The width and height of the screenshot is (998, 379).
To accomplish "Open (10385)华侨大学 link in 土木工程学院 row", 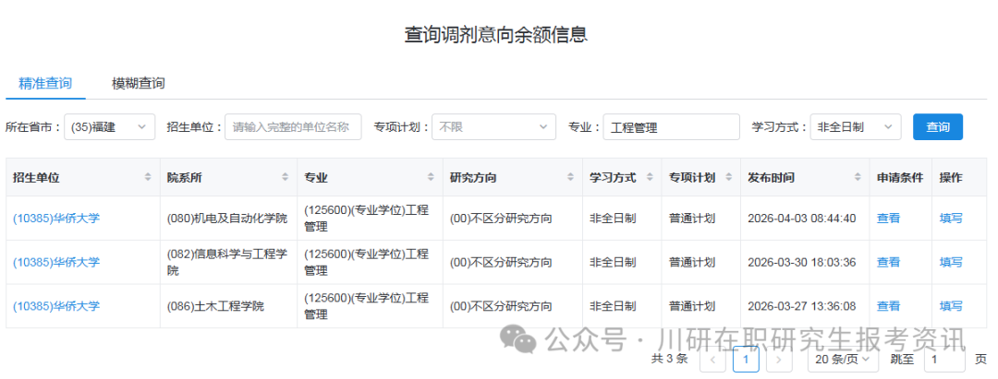I will click(x=56, y=306).
